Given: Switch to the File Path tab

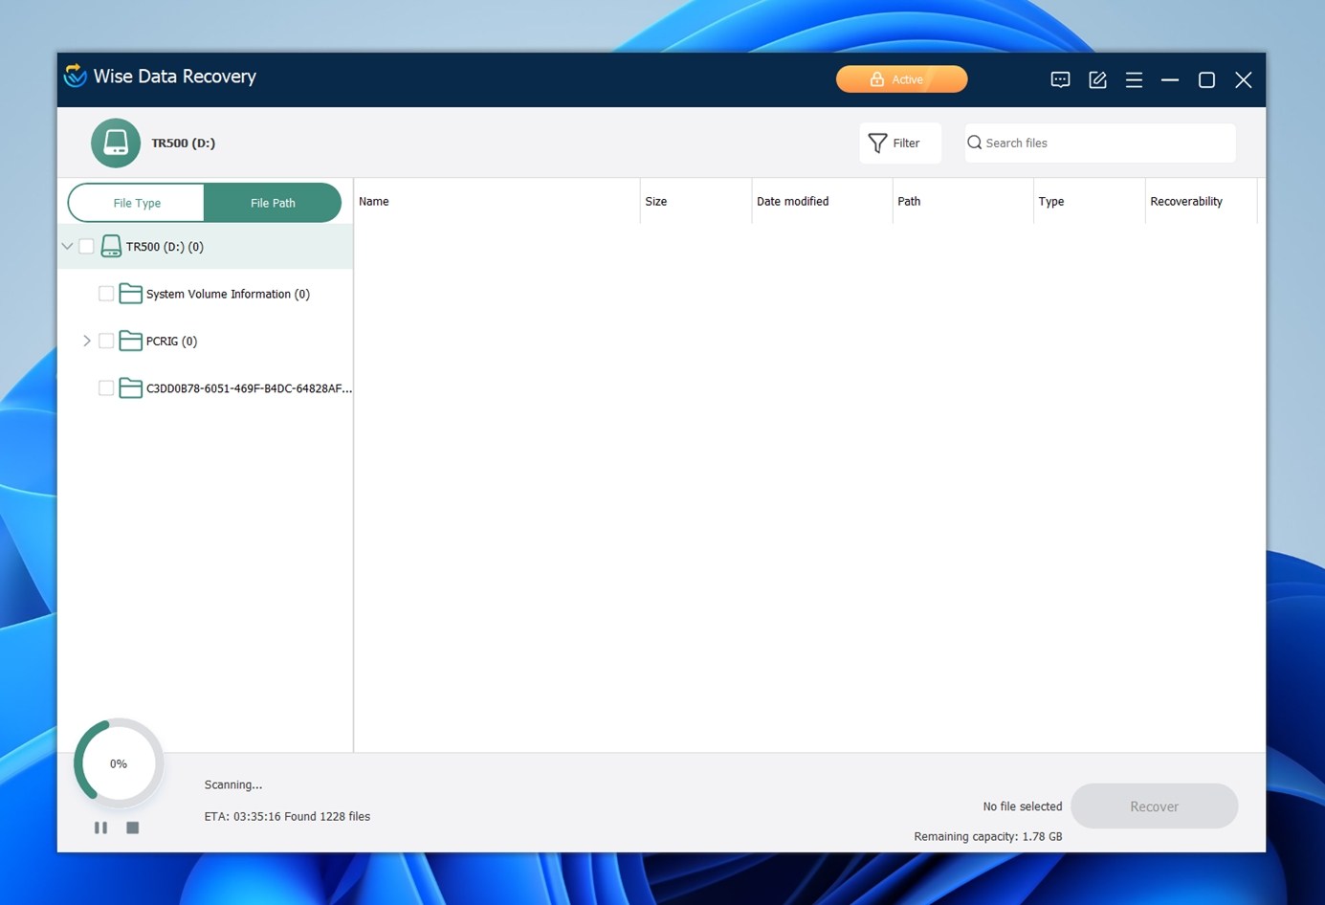Looking at the screenshot, I should coord(273,203).
